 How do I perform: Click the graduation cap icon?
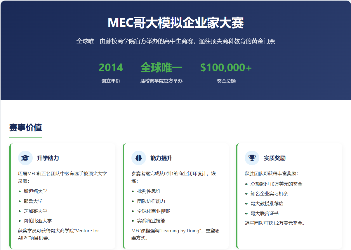click(25, 158)
